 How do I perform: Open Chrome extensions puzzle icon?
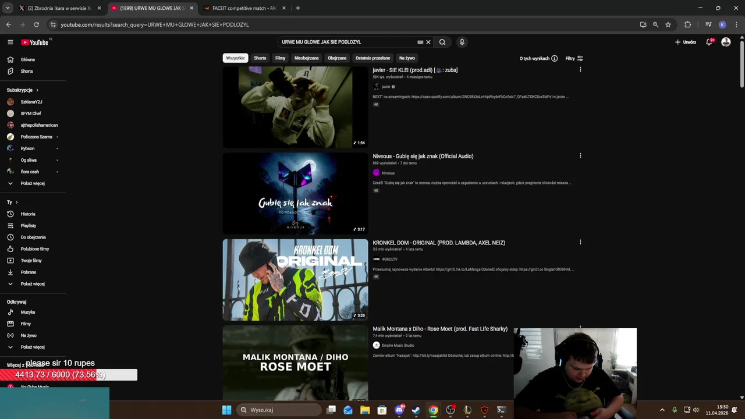click(688, 24)
